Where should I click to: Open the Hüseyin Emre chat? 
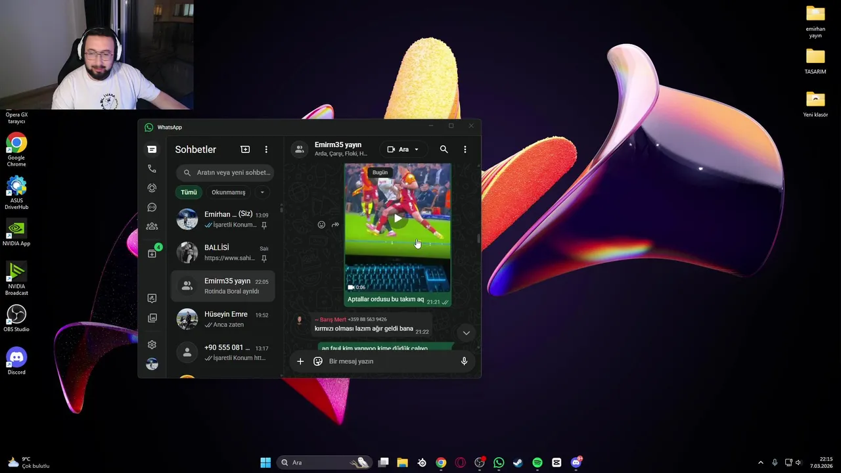223,319
